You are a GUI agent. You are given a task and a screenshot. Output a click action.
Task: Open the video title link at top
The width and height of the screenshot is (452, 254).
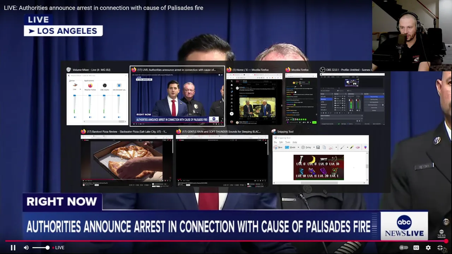tap(103, 8)
